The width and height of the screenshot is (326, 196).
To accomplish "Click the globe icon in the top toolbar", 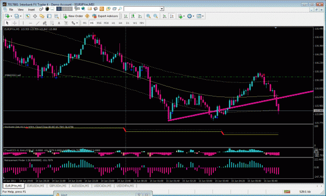I will 83,9.
